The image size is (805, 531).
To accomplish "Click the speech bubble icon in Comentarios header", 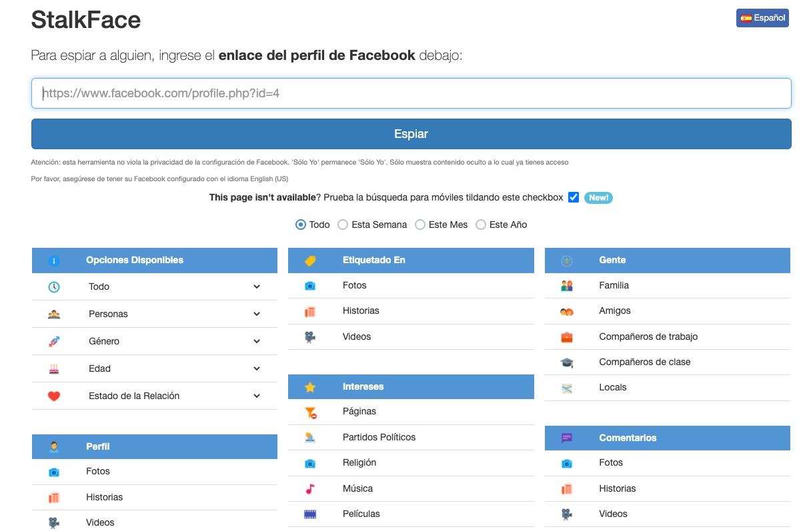I will point(567,438).
